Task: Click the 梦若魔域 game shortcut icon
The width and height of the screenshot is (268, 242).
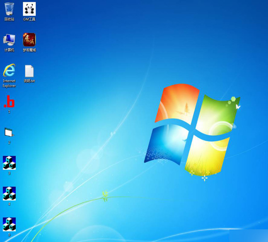Action: coord(29,40)
